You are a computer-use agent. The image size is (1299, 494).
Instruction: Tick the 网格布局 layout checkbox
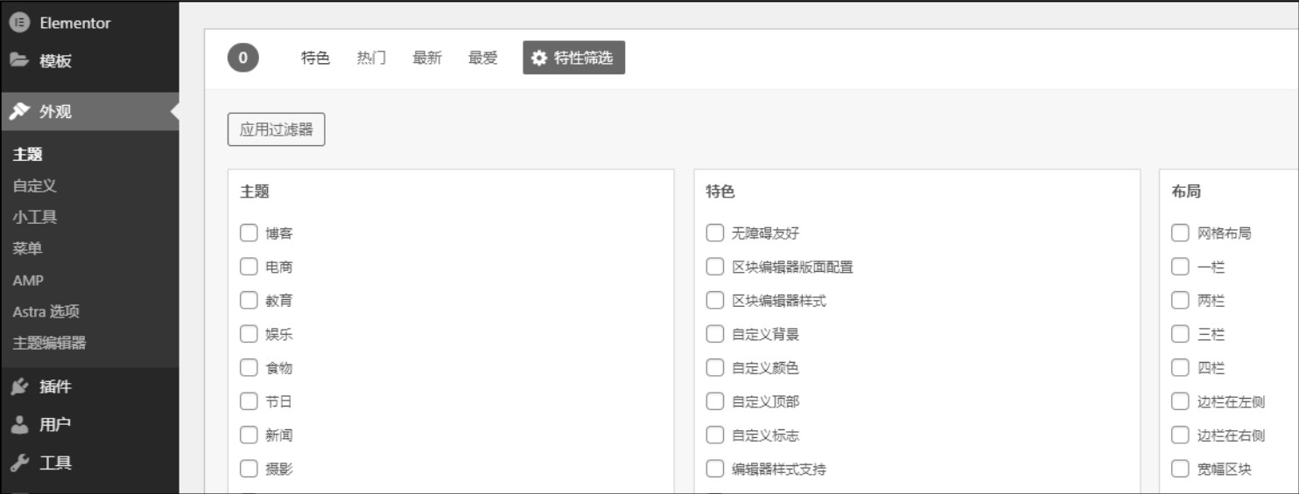click(1180, 233)
